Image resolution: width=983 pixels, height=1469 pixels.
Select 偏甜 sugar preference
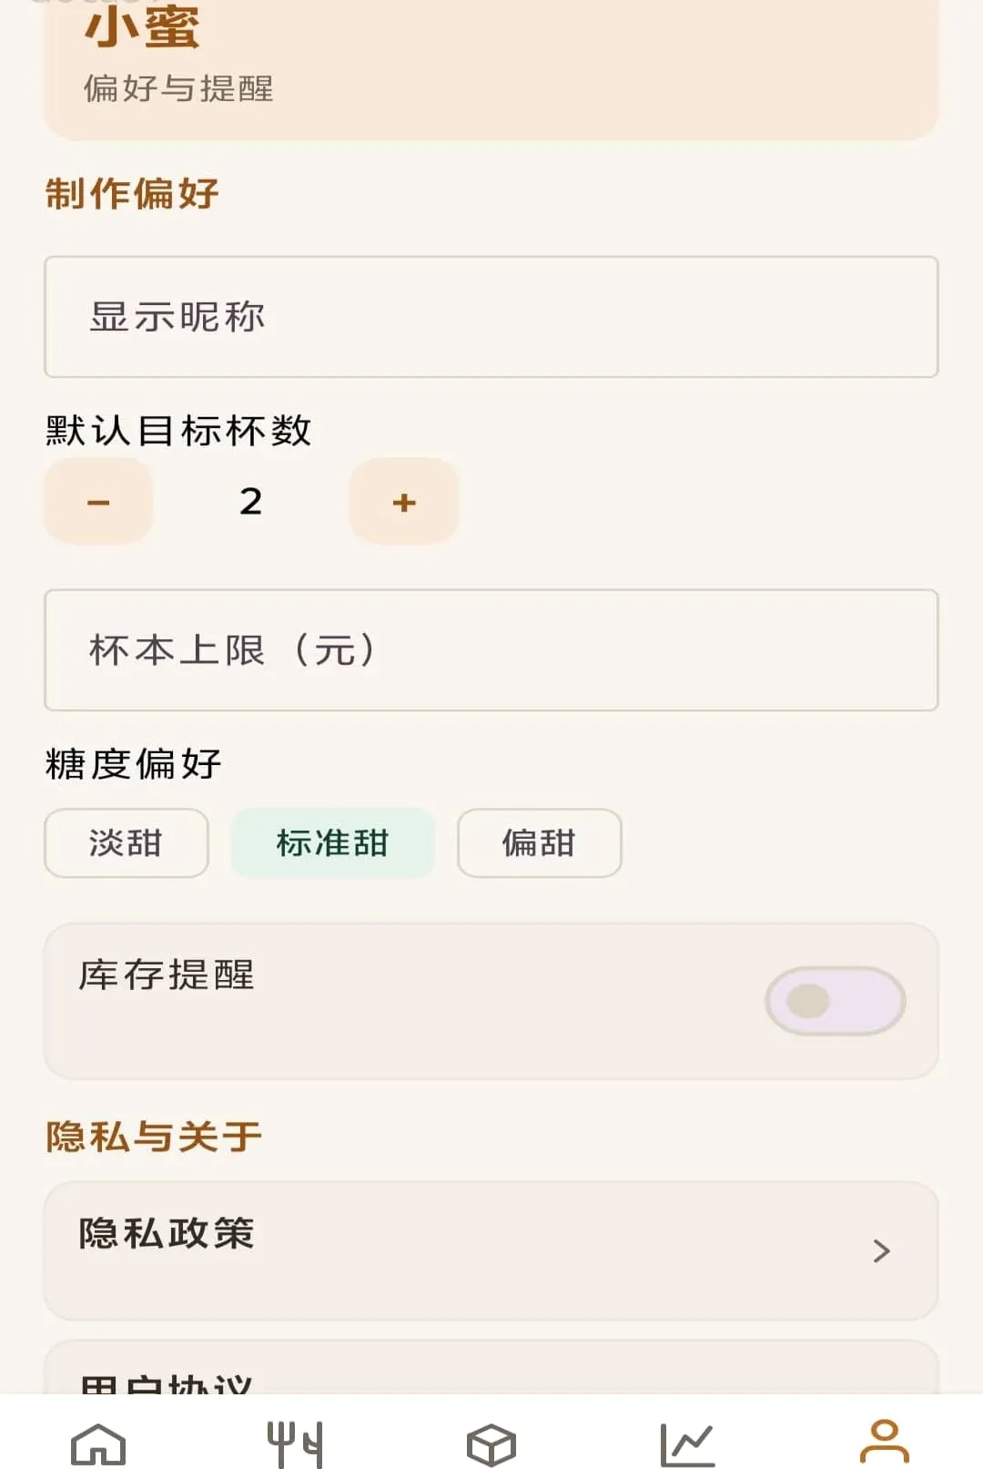(539, 842)
